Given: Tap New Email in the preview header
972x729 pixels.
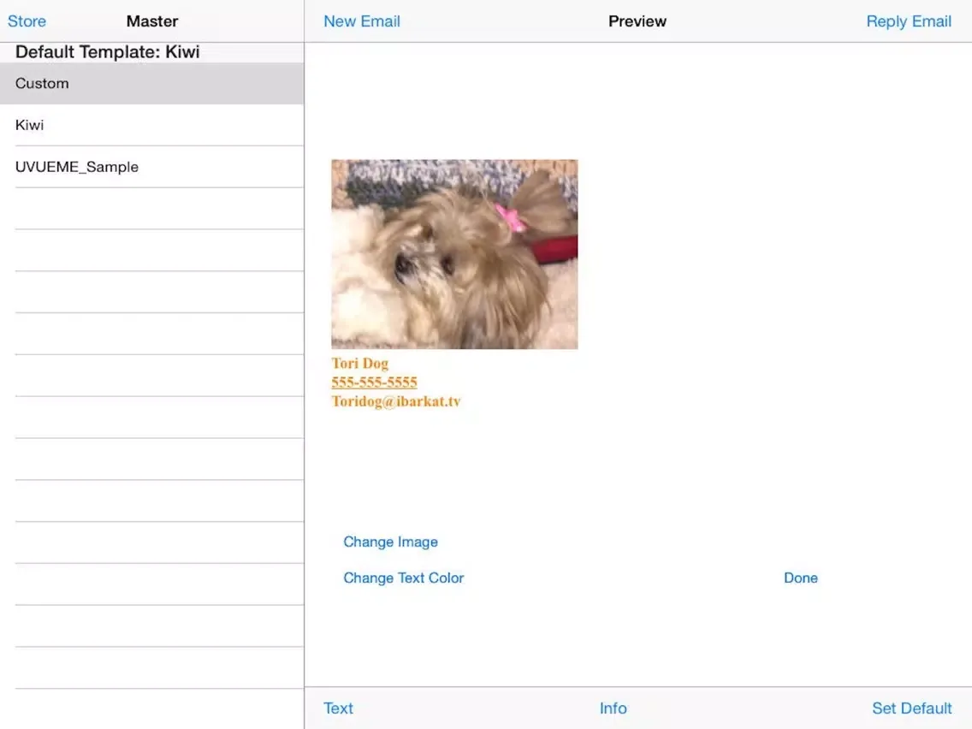Looking at the screenshot, I should (361, 21).
